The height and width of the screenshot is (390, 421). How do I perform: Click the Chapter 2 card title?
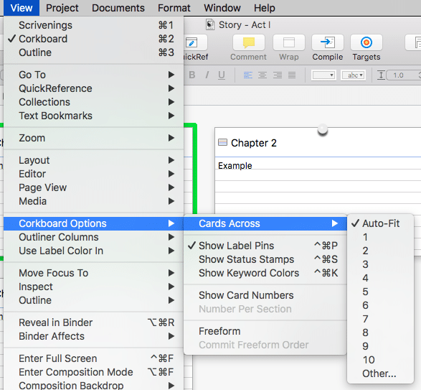(254, 143)
